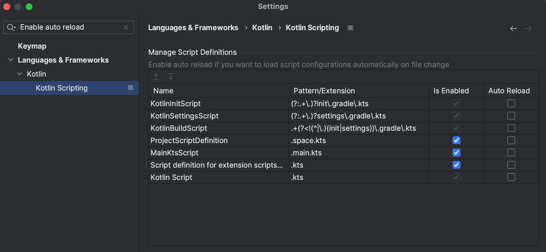This screenshot has width=546, height=252.
Task: Select Kotlin Scripting in the sidebar
Action: click(69, 88)
